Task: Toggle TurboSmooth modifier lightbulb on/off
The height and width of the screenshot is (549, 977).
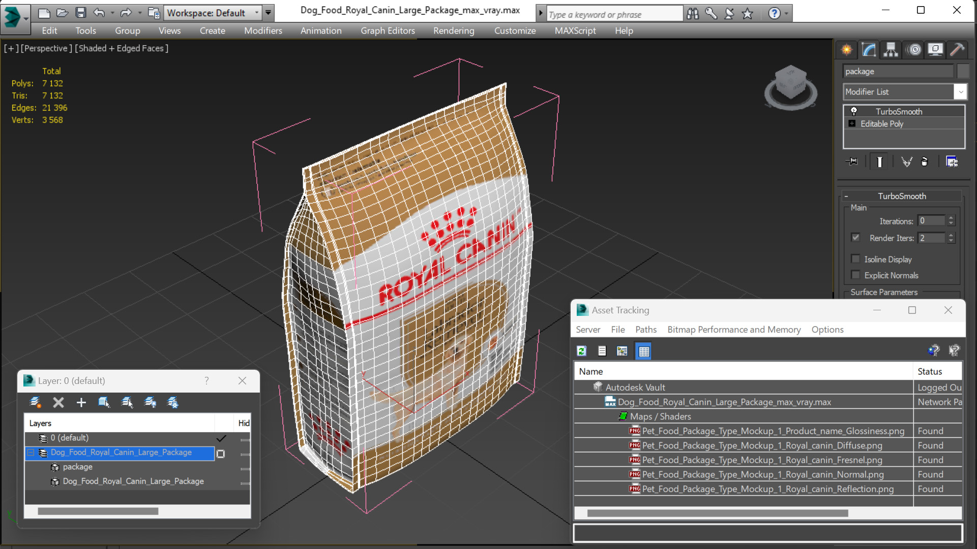Action: pyautogui.click(x=854, y=111)
